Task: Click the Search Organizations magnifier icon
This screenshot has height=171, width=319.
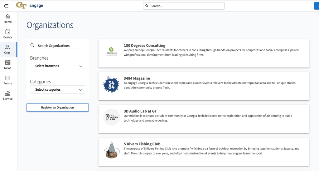Action: 32,45
